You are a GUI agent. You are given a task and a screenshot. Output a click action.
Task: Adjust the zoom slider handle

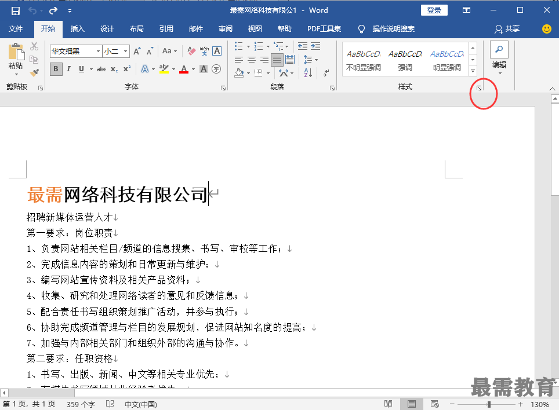(489, 404)
